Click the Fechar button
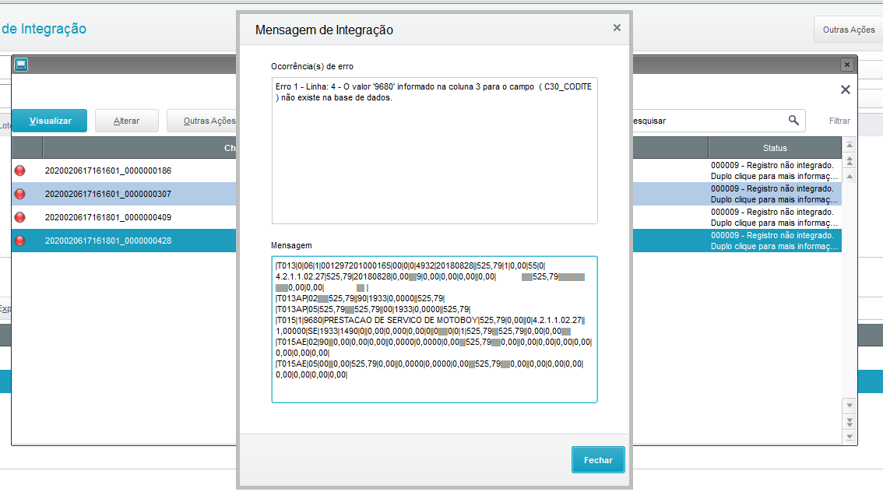Viewport: 883px width, 492px height. pyautogui.click(x=598, y=460)
